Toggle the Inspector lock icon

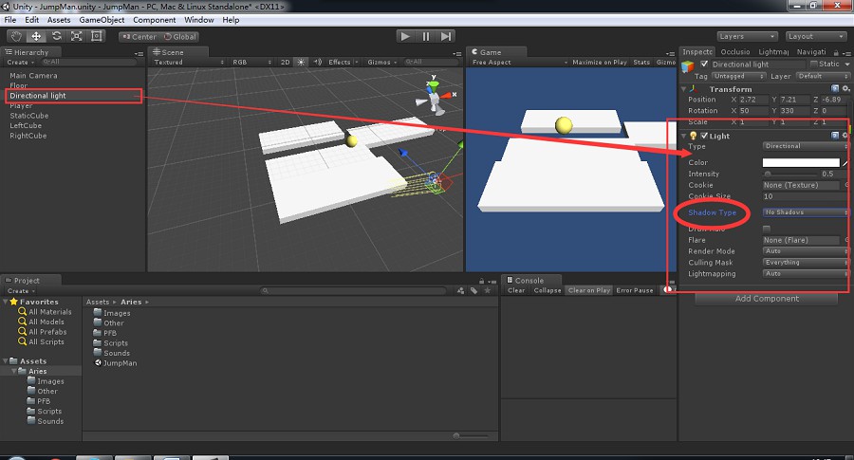point(836,52)
